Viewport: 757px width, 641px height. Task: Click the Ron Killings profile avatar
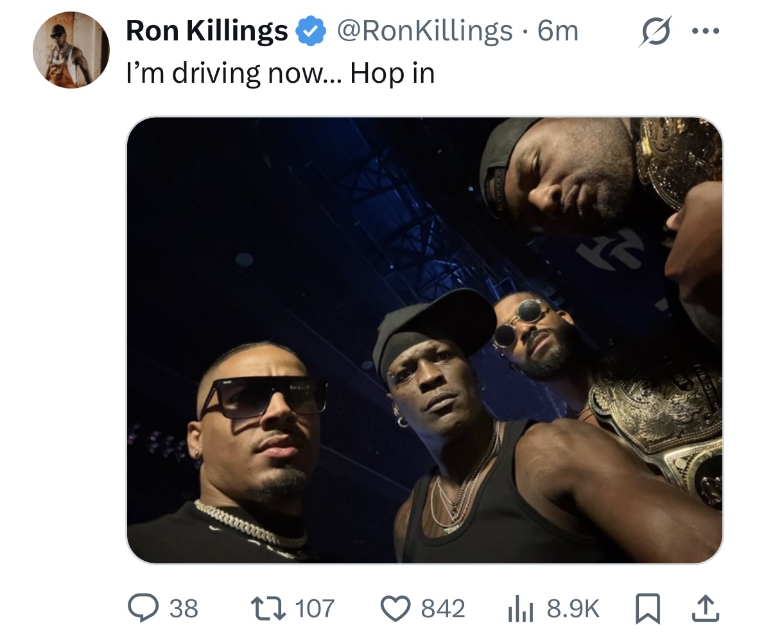click(x=71, y=50)
